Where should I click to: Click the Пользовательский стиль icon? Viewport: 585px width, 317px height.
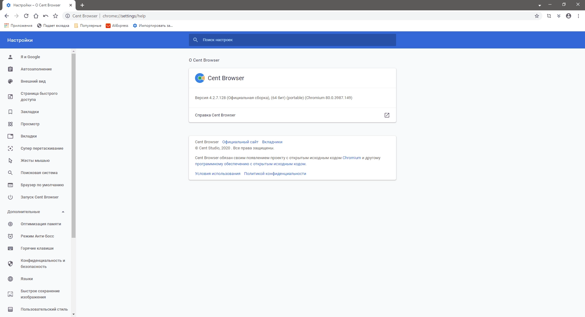tap(10, 309)
